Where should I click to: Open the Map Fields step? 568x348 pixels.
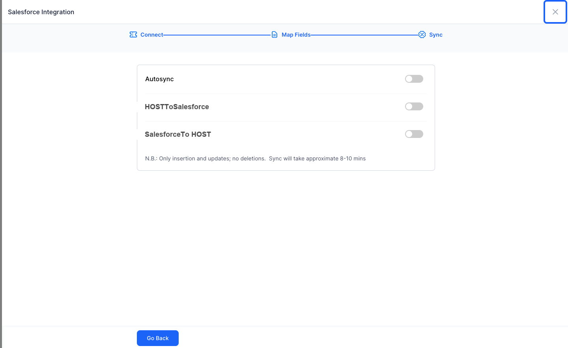pyautogui.click(x=296, y=35)
